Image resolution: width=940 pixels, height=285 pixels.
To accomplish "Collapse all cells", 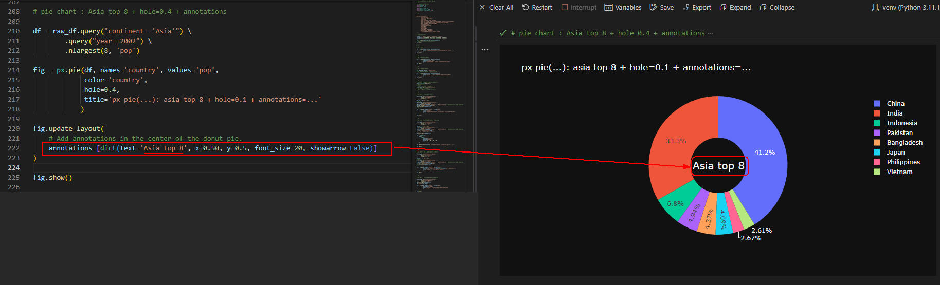I will click(x=777, y=7).
